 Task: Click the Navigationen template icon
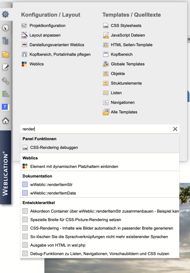pyautogui.click(x=106, y=103)
